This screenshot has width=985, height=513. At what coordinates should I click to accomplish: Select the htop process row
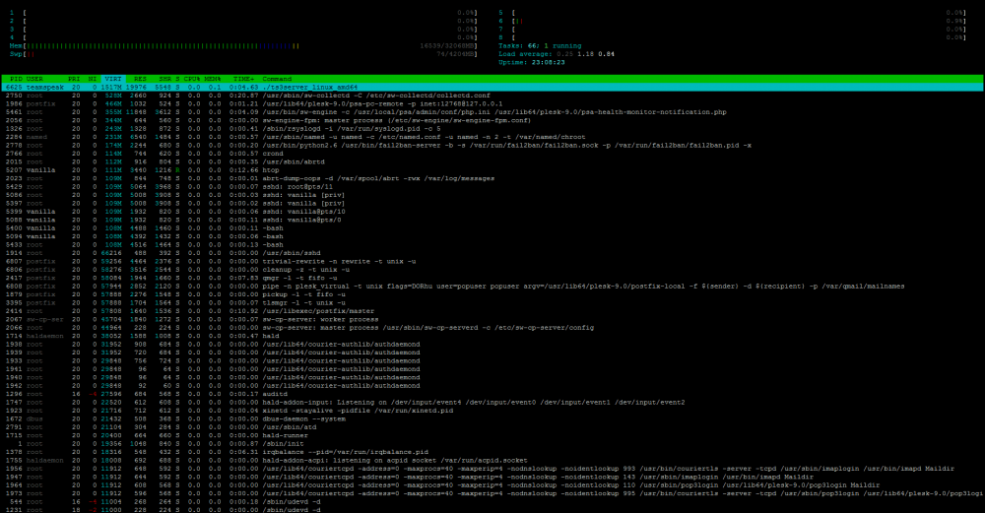pos(492,170)
